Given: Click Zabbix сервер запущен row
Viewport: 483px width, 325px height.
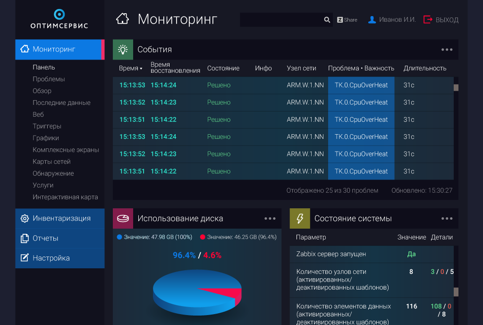Looking at the screenshot, I should (372, 254).
